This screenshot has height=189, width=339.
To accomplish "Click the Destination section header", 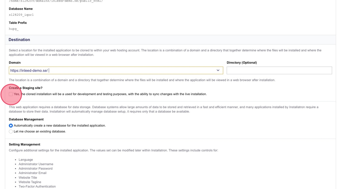I will pyautogui.click(x=19, y=40).
